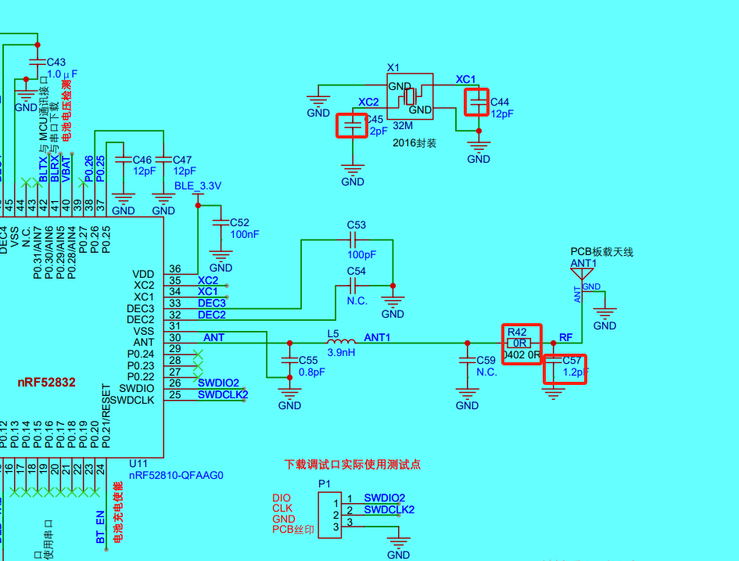Select the BLTX net label
Screen dimensions: 739x561
pos(43,169)
